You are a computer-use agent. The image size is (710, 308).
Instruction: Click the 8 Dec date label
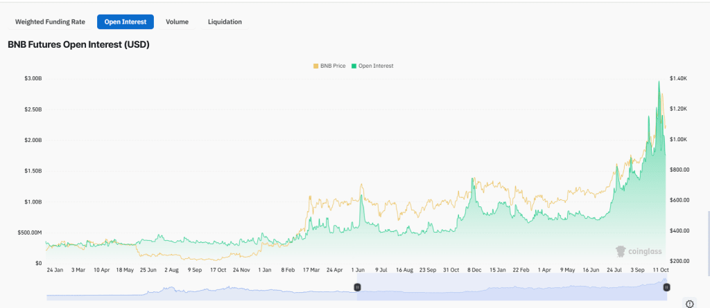[474, 270]
